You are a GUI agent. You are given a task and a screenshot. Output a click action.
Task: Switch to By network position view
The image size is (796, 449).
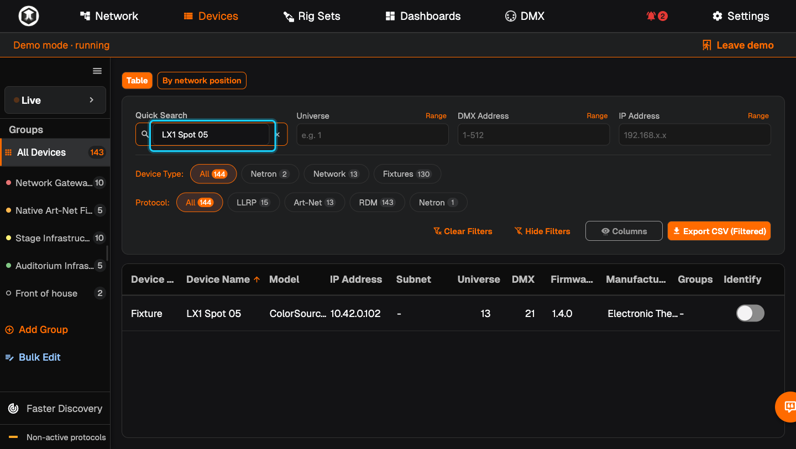[x=202, y=81]
